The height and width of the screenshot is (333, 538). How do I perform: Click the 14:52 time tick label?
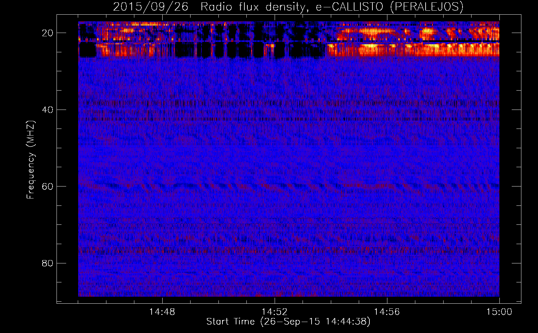[x=275, y=312]
